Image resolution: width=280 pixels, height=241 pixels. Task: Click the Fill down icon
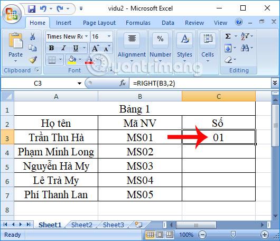point(228,48)
